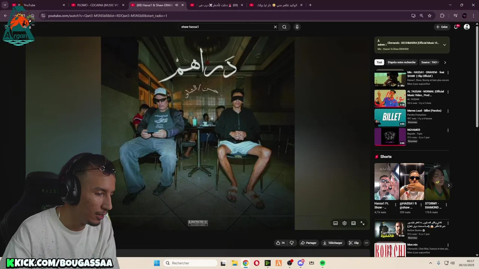The width and height of the screenshot is (479, 269).
Task: Open Spotify from the taskbar
Action: pyautogui.click(x=323, y=263)
